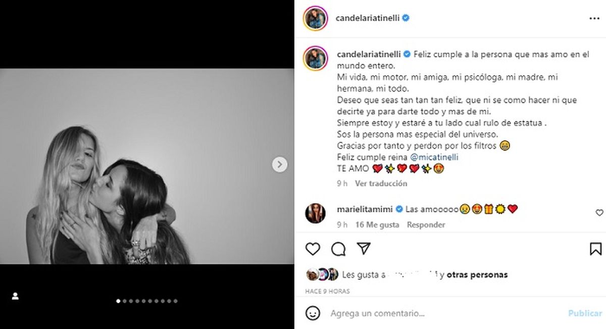Viewport: 606px width, 329px height.
Task: Save the post with the bookmark icon
Action: click(x=595, y=249)
